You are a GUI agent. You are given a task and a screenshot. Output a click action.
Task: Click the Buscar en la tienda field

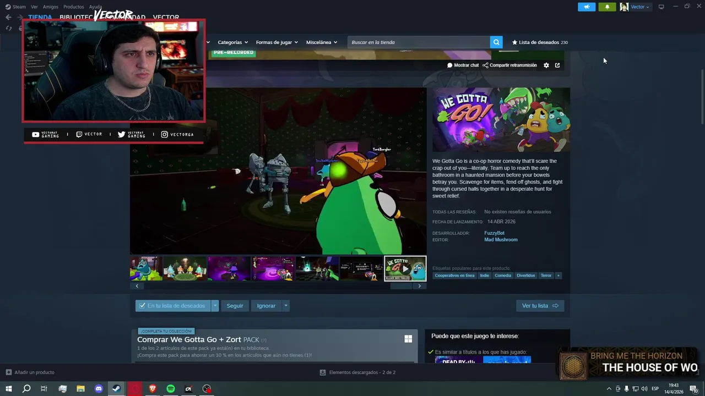pyautogui.click(x=419, y=42)
